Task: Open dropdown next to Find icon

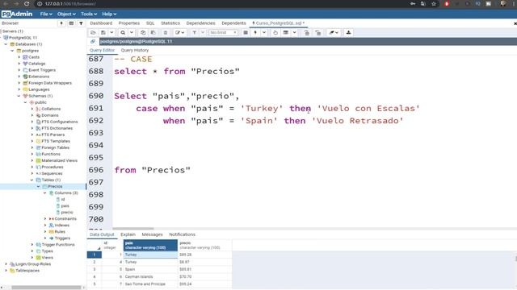Action: coord(132,32)
